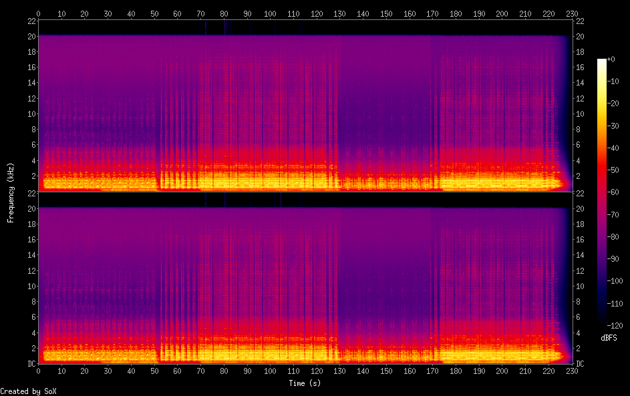This screenshot has height=396, width=630.
Task: Click "100" on the top time axis
Action: 270,13
